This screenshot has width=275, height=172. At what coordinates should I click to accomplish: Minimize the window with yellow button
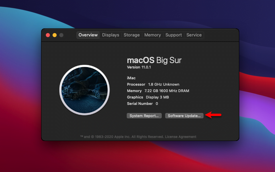click(55, 35)
